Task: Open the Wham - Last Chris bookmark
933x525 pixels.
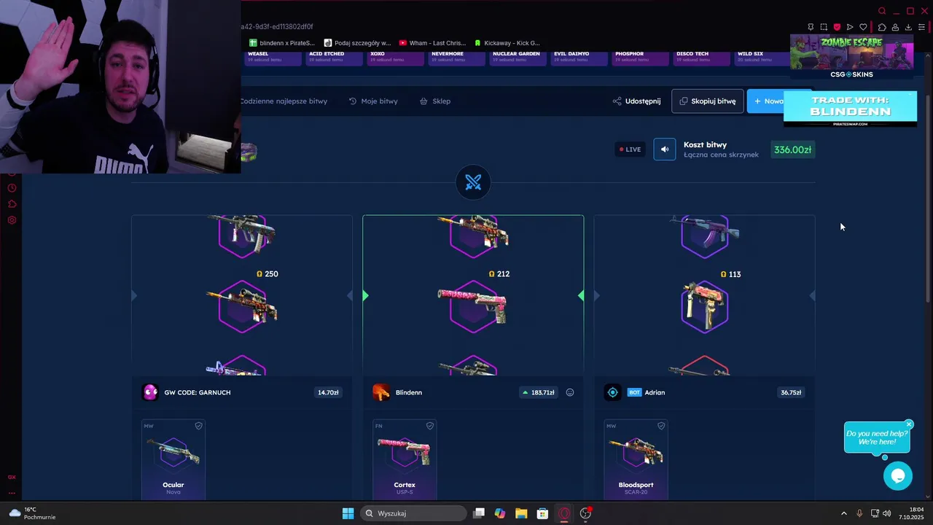Action: (432, 43)
